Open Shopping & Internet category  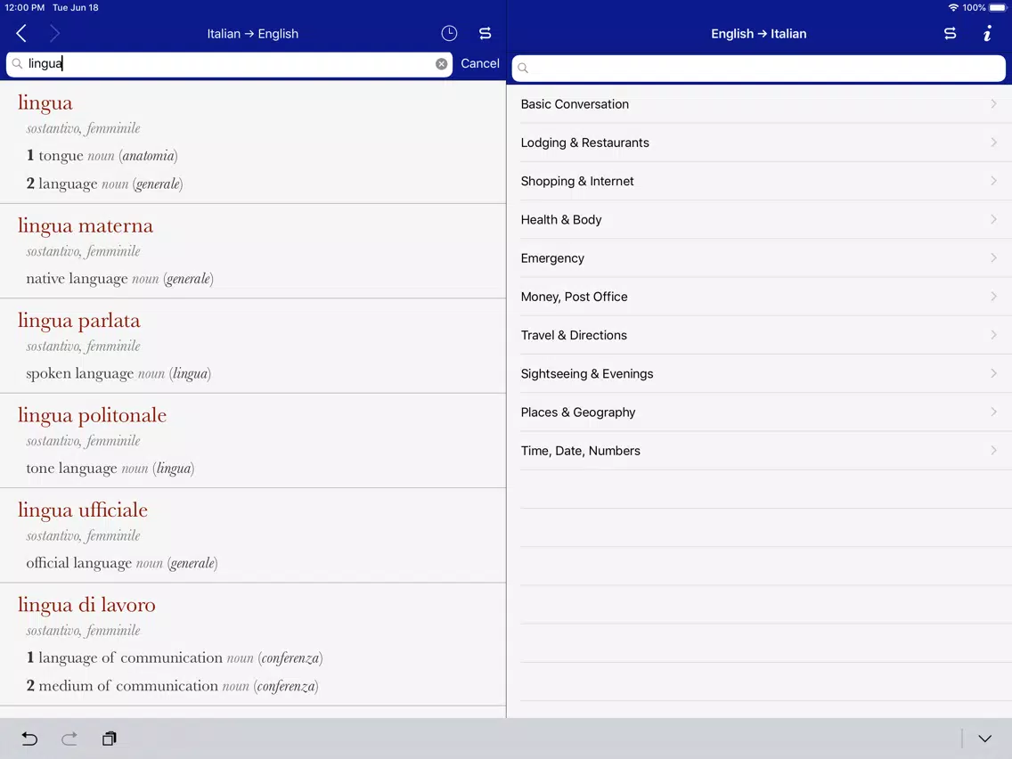pyautogui.click(x=759, y=182)
